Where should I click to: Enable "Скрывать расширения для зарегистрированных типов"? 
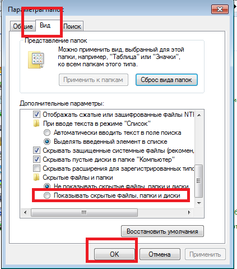[36, 168]
